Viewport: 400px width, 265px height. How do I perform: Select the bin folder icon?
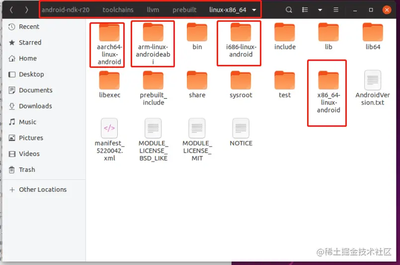pyautogui.click(x=197, y=32)
